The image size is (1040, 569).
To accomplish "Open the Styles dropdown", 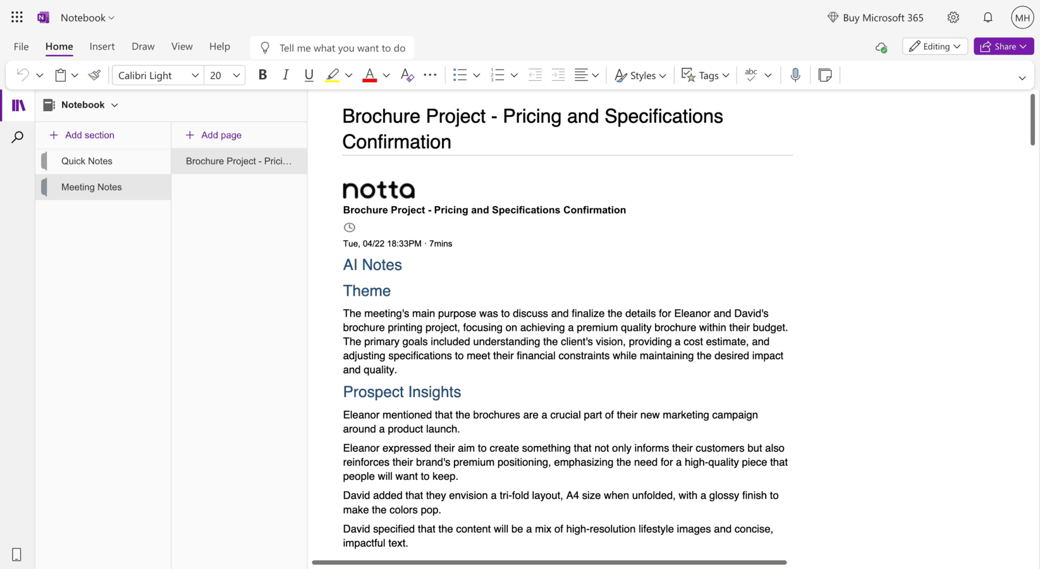I will [x=640, y=75].
